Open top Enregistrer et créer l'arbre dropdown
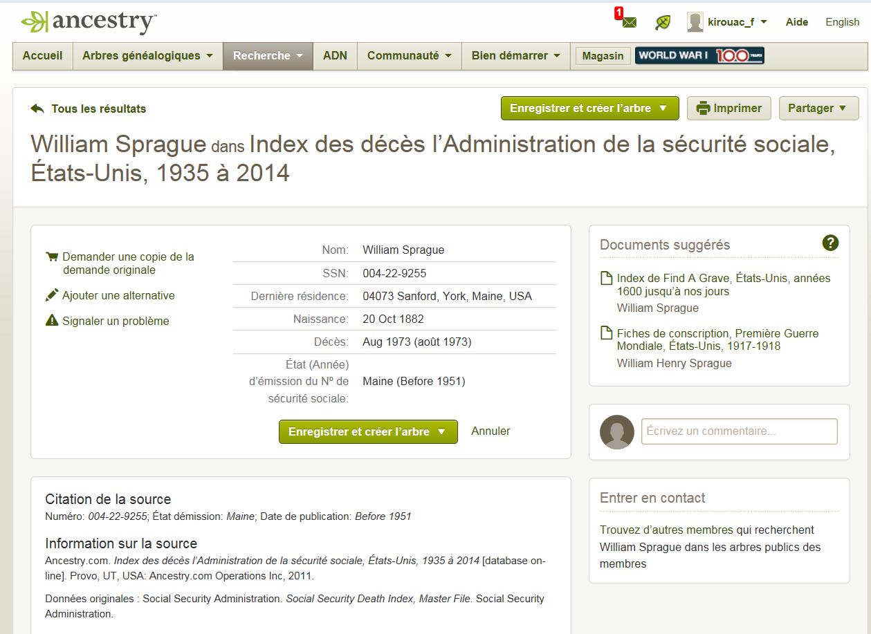Viewport: 871px width, 634px height. point(589,108)
